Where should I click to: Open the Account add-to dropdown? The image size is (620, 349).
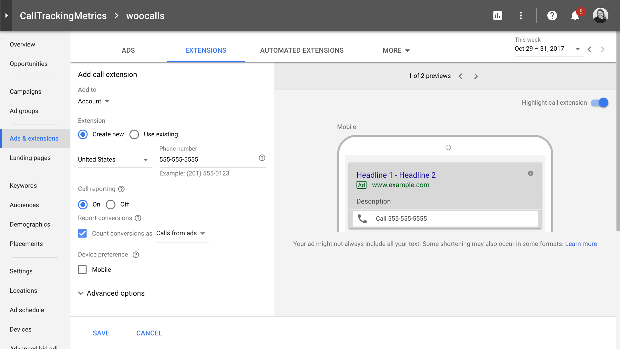[x=94, y=101]
